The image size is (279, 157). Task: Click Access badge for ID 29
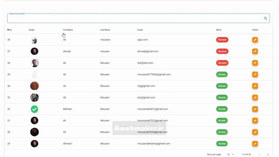pos(222,143)
